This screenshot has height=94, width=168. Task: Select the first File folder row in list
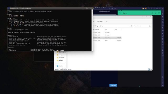pyautogui.click(x=107, y=32)
